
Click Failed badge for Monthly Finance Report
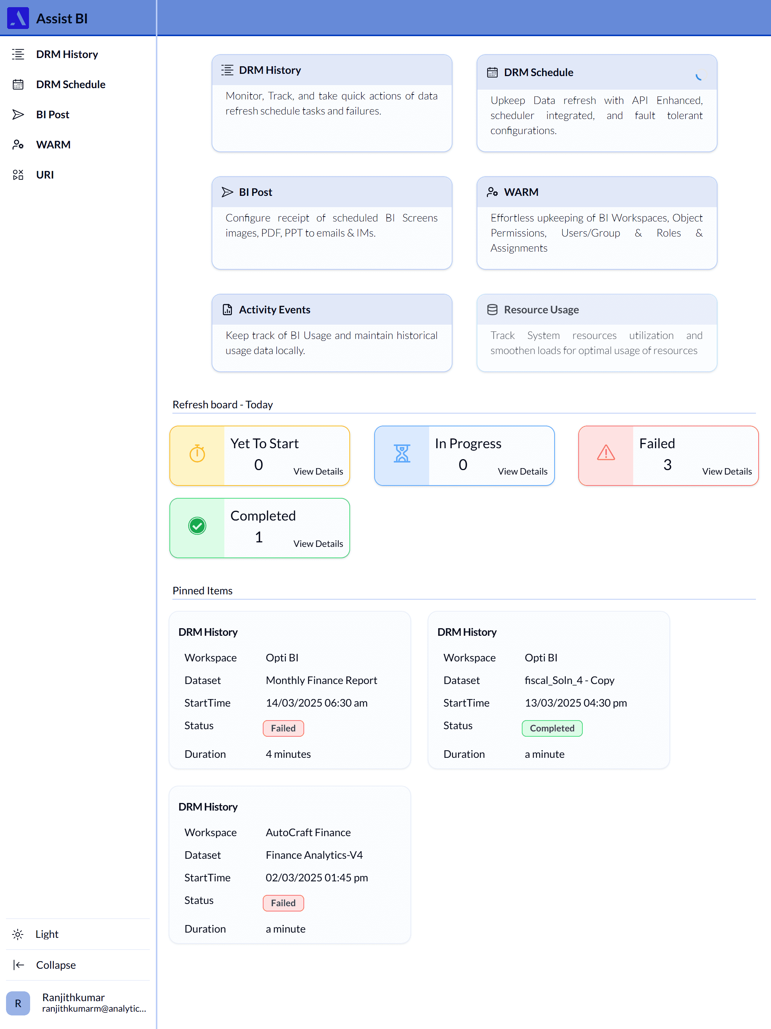point(283,728)
